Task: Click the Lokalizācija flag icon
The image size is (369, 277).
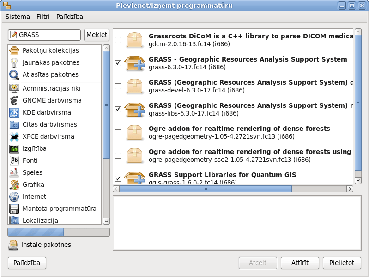Action: pyautogui.click(x=14, y=220)
